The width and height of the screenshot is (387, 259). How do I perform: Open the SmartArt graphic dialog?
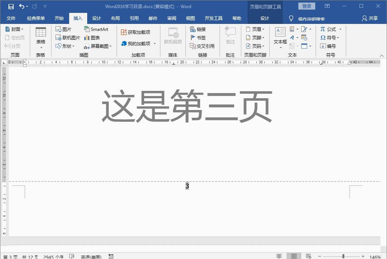(96, 29)
